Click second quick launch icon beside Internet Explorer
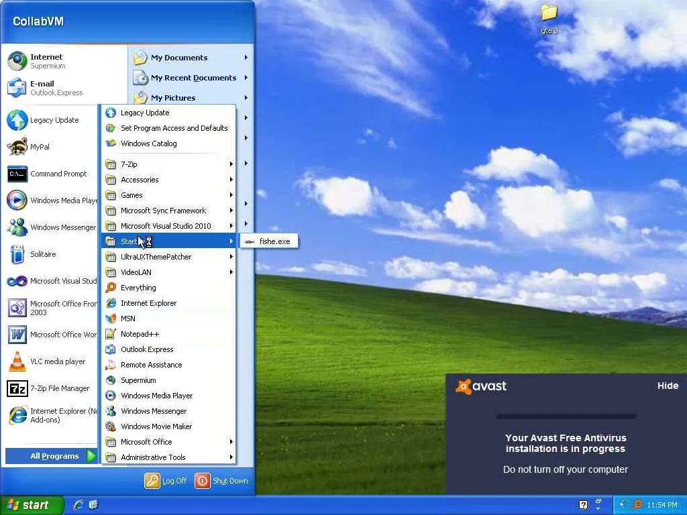The height and width of the screenshot is (515, 687). [x=93, y=505]
